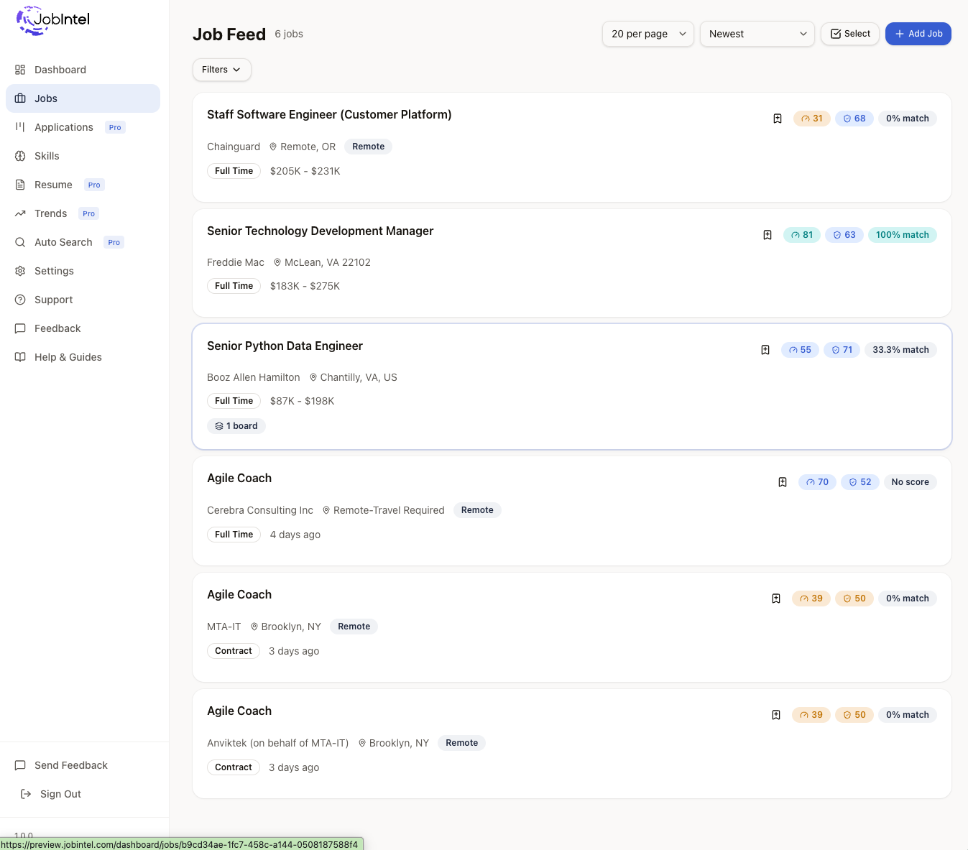Screen dimensions: 968x850
Task: Click the No score badge
Action: pyautogui.click(x=910, y=482)
